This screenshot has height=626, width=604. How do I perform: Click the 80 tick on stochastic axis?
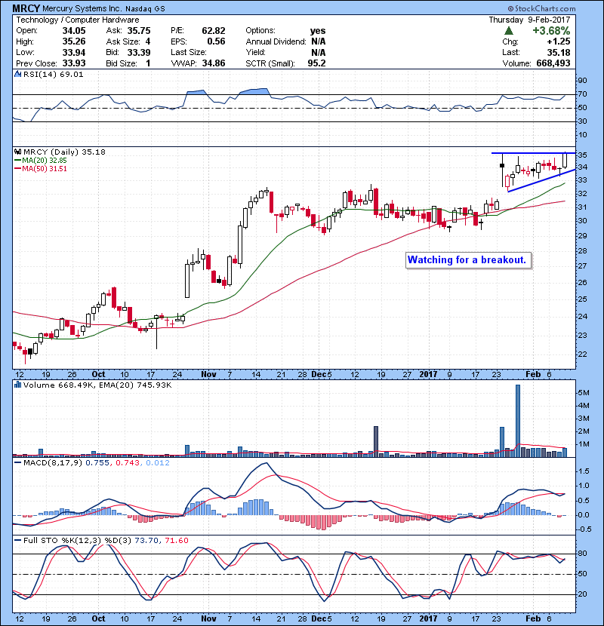(x=582, y=554)
